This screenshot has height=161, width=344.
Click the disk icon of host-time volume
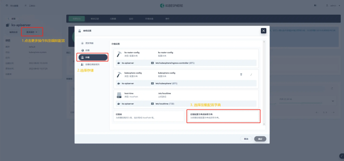119,95
